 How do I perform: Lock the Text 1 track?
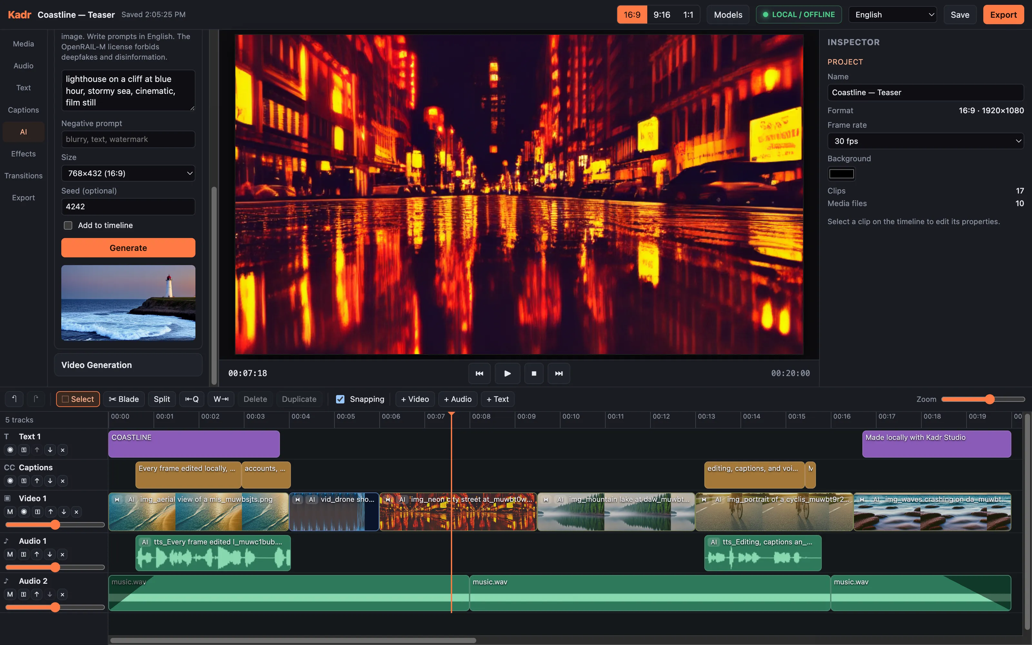(24, 450)
